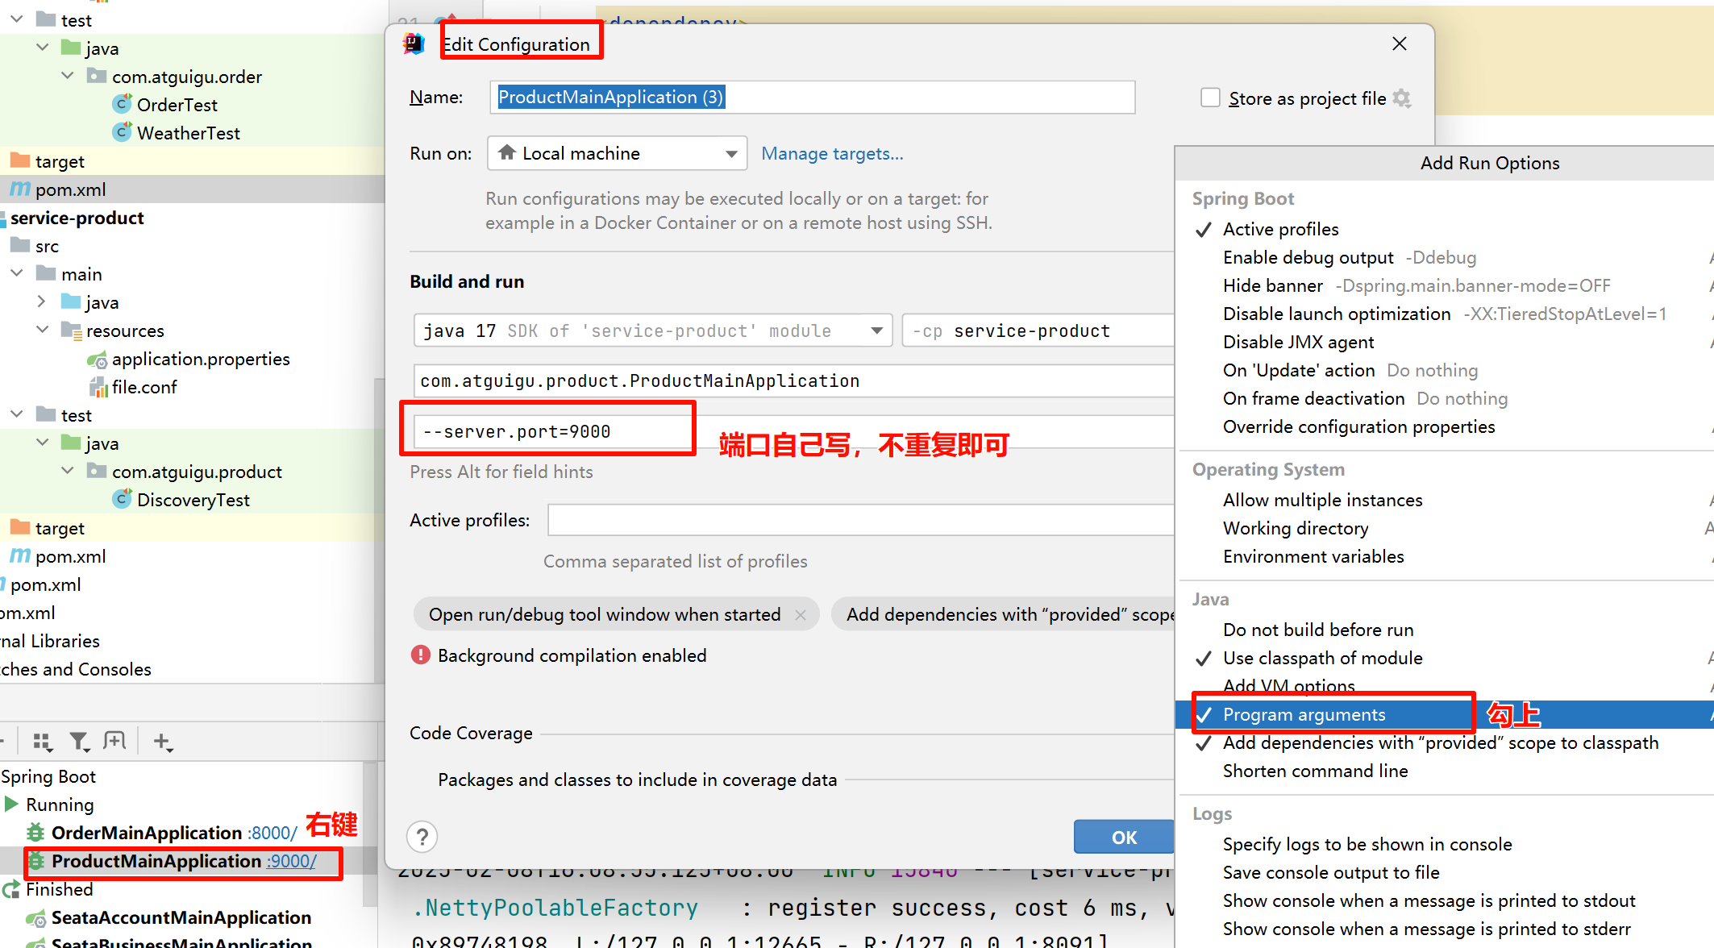Click gear icon next to Store as project file
The width and height of the screenshot is (1714, 948).
click(x=1402, y=98)
